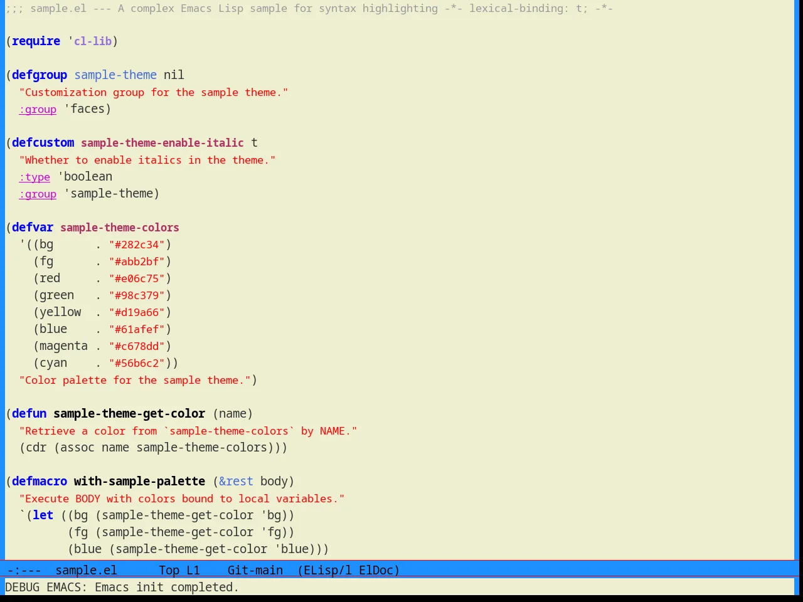Click the :type keyword
Image resolution: width=803 pixels, height=602 pixels.
tap(35, 177)
